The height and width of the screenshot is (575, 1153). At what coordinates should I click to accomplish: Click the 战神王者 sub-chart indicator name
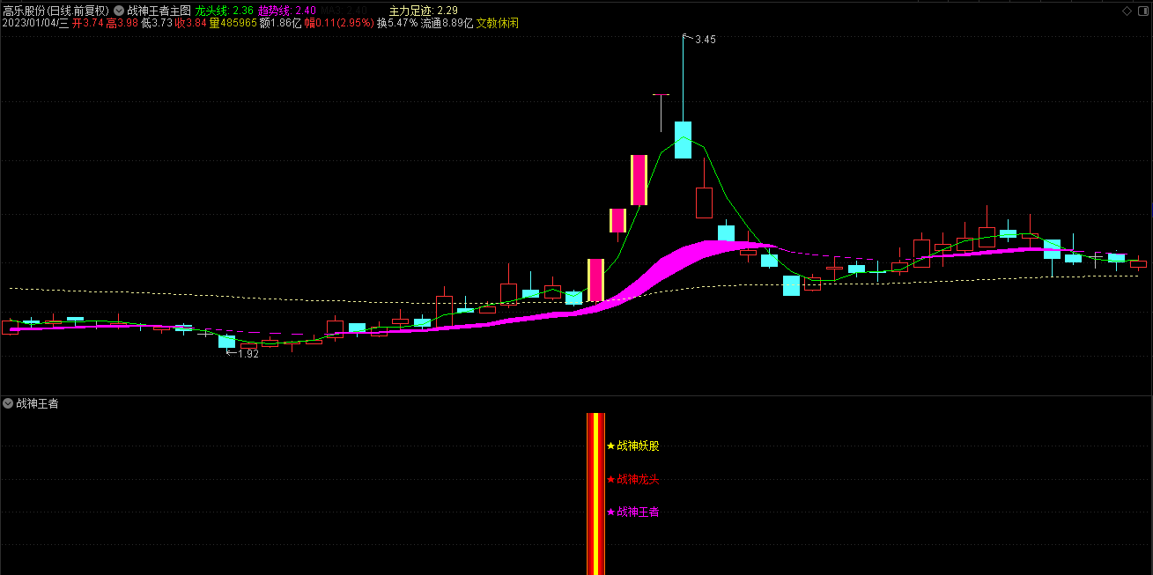tap(38, 404)
